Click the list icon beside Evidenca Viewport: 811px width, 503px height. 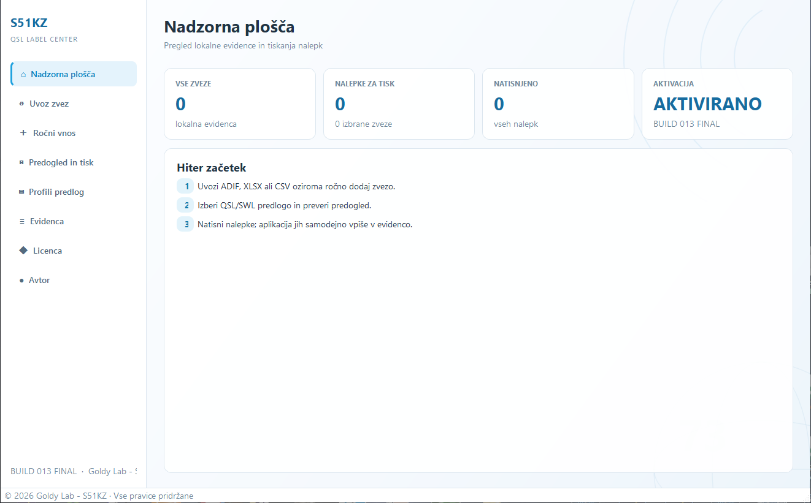pyautogui.click(x=22, y=221)
